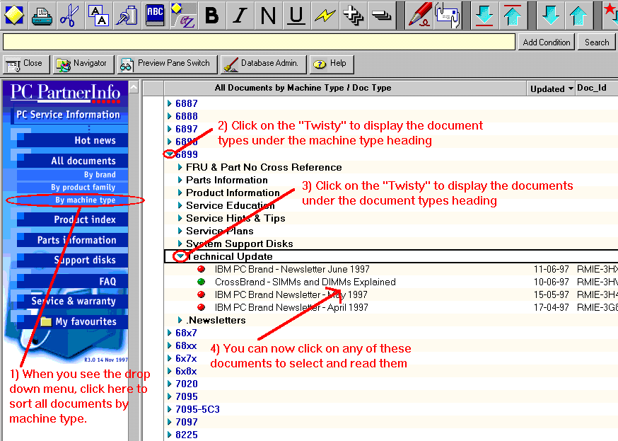The image size is (618, 441).
Task: Select By machine type in sidebar
Action: [85, 200]
